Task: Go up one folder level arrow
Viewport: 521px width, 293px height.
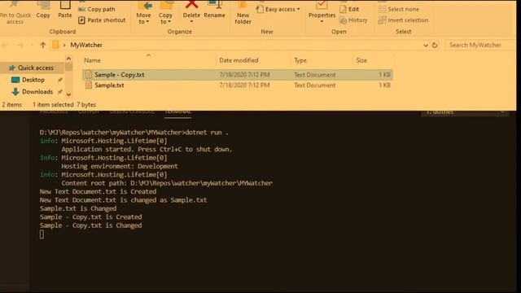Action: [43, 45]
